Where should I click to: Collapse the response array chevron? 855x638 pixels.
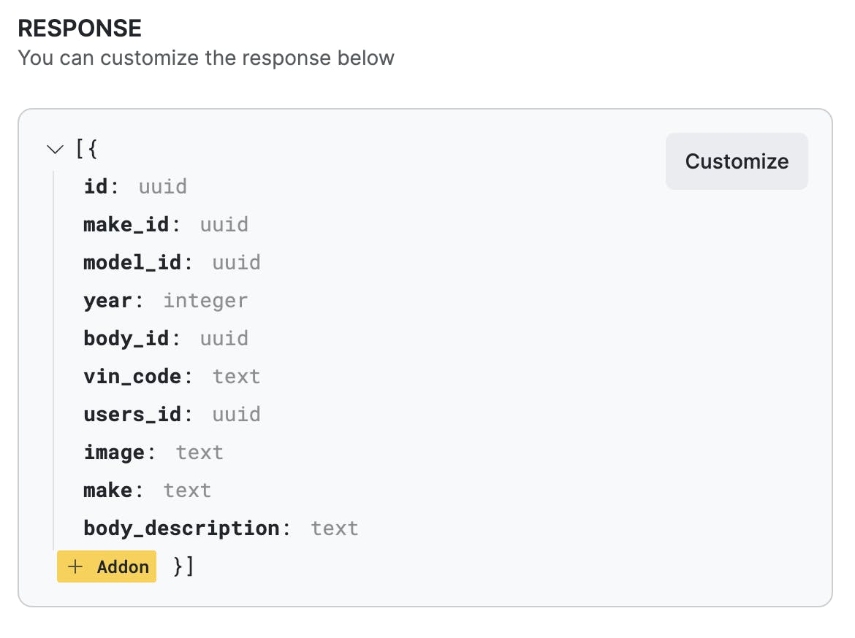pyautogui.click(x=55, y=150)
